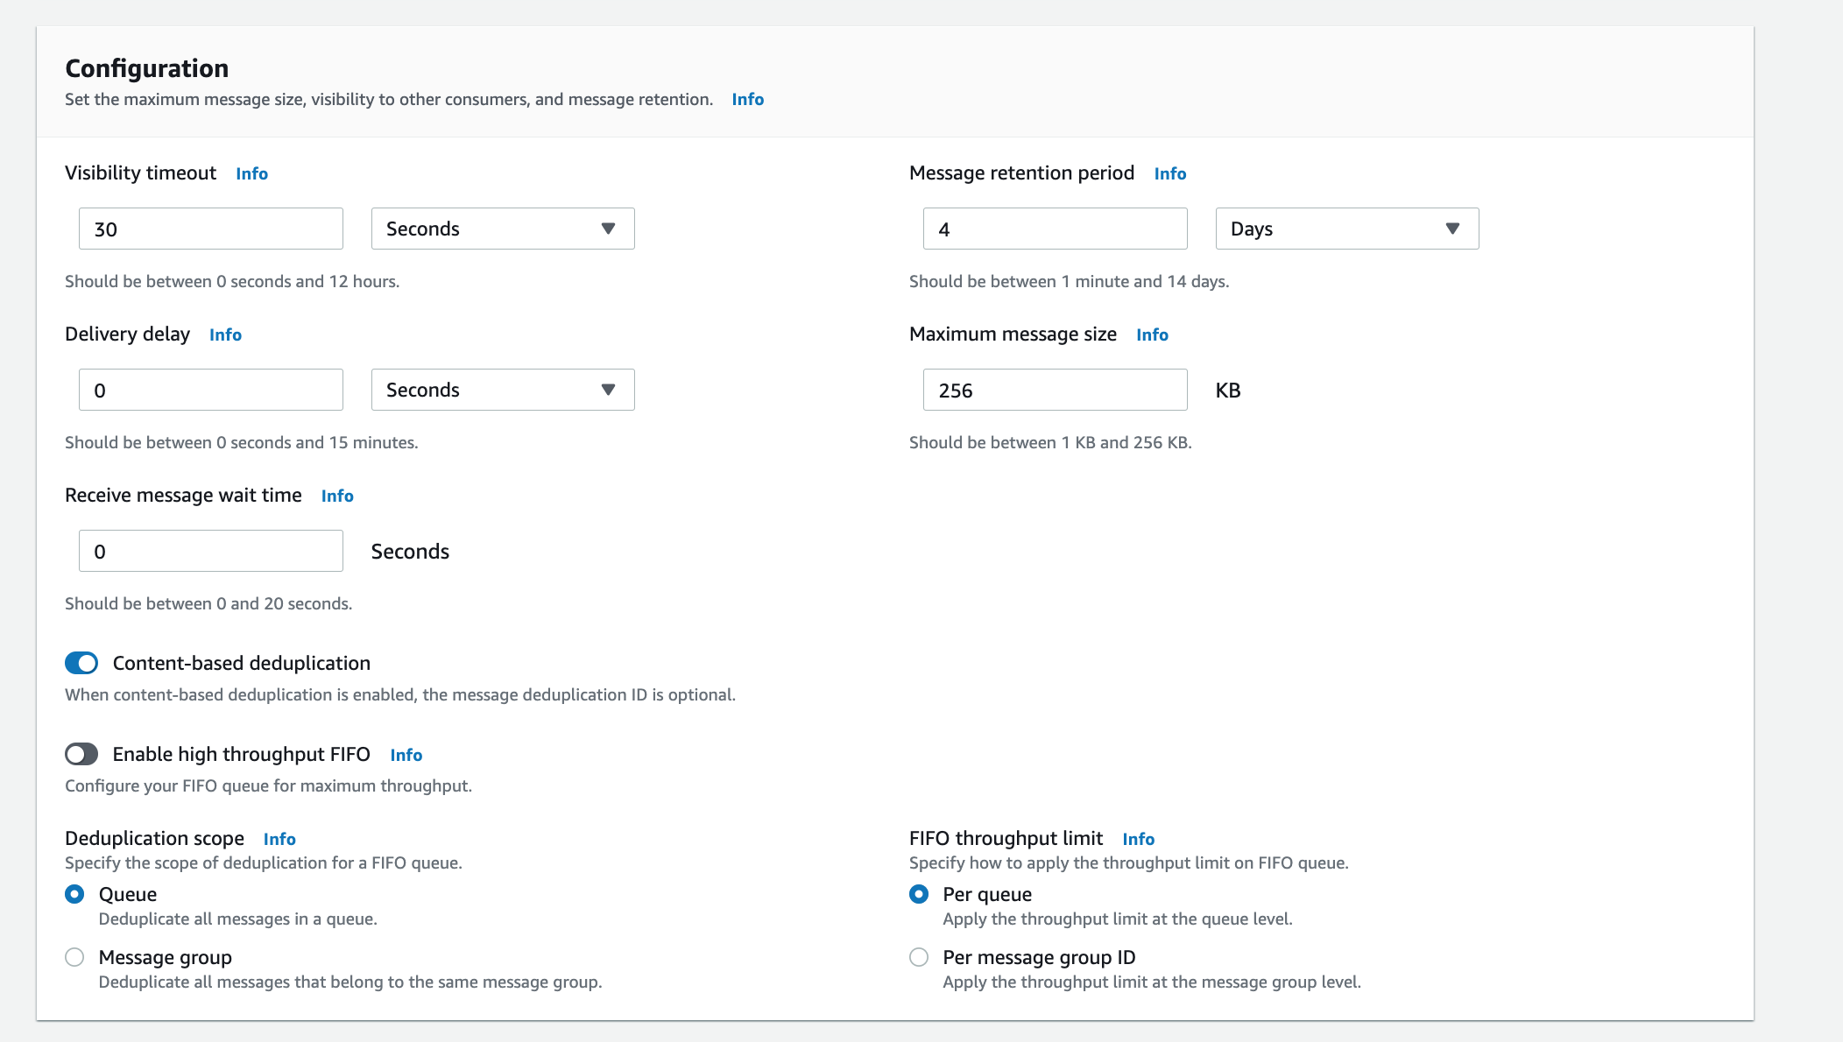Focus the Maximum message size field
Screen dimensions: 1843x1042
pyautogui.click(x=1055, y=390)
